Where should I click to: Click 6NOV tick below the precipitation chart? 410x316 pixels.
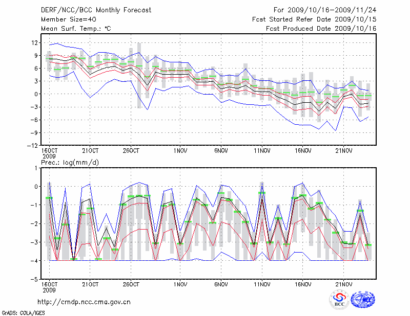221,285
